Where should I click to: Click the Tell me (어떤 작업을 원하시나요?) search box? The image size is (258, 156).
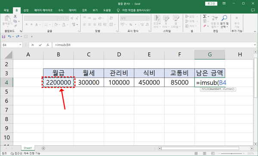pos(136,10)
